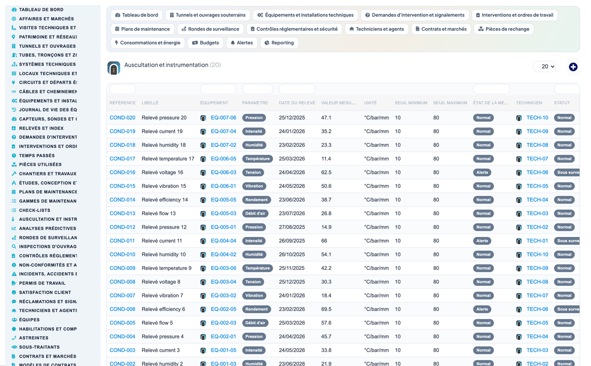Switch to Consommations et énergie tab
This screenshot has height=366, width=591.
coord(148,43)
